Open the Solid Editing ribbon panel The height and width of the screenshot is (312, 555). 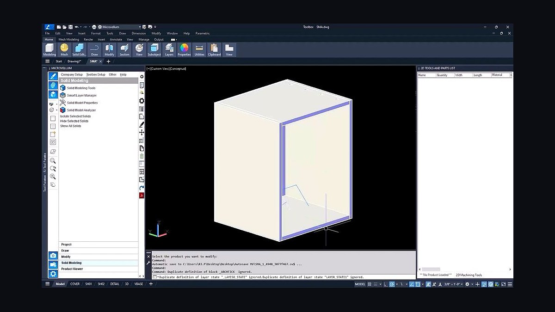(79, 49)
